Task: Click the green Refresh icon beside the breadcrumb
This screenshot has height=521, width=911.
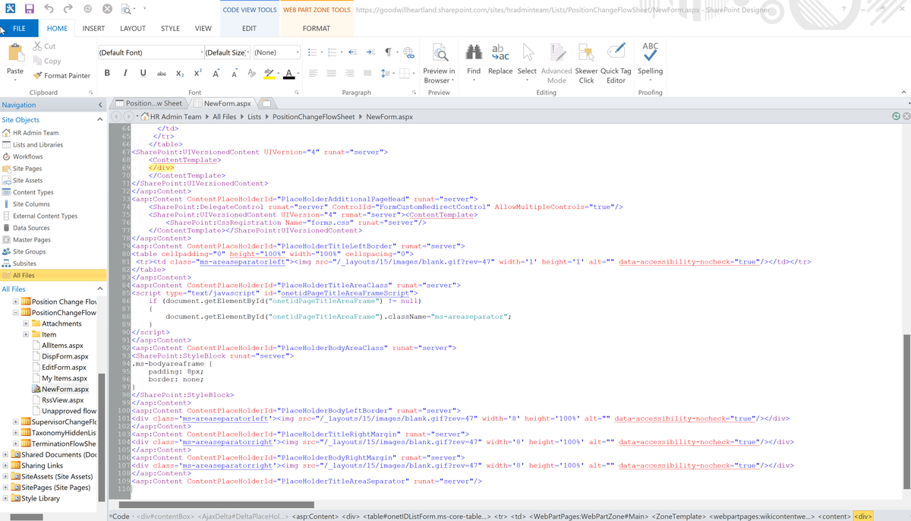Action: tap(896, 116)
